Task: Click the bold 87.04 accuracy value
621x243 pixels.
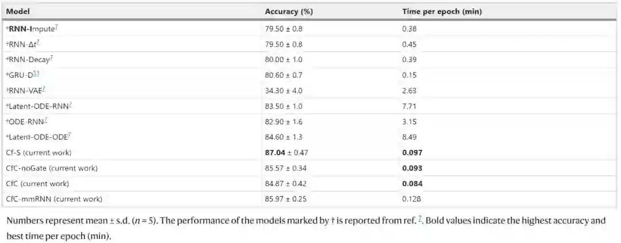Action: pyautogui.click(x=275, y=152)
